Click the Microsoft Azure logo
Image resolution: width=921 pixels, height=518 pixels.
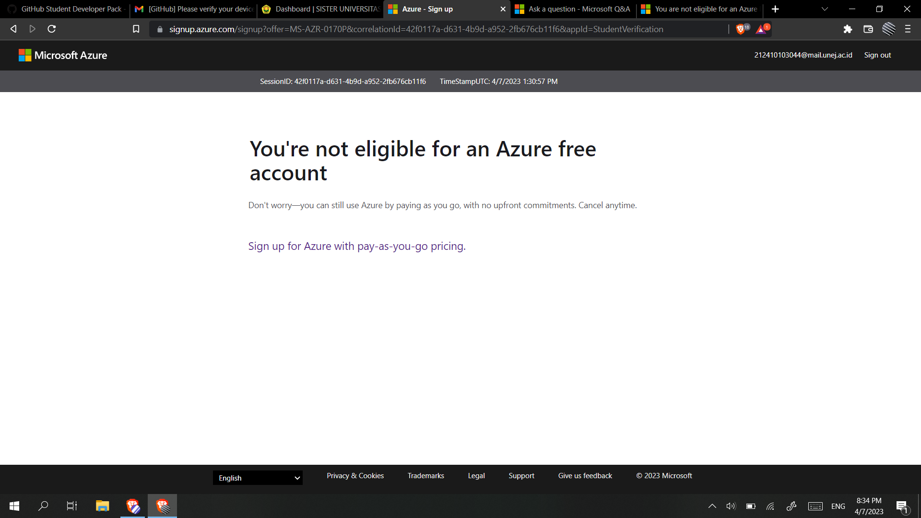[x=63, y=55]
